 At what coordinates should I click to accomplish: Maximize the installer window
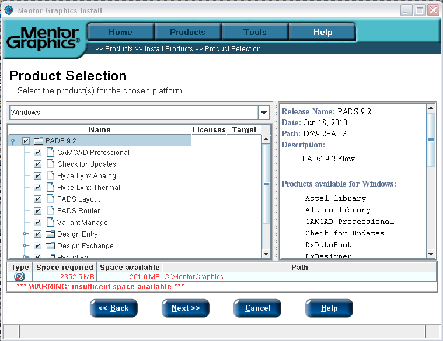pyautogui.click(x=420, y=10)
